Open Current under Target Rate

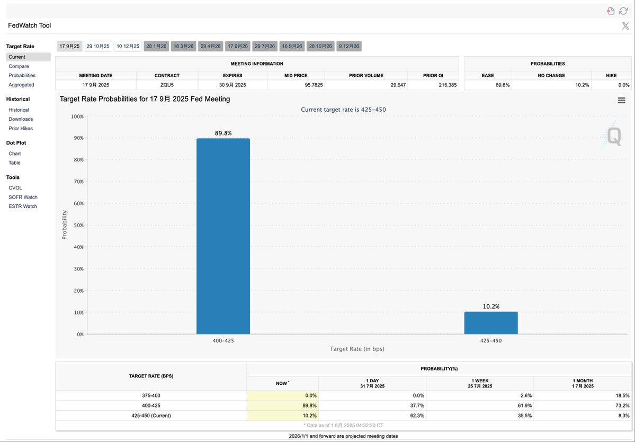click(29, 57)
